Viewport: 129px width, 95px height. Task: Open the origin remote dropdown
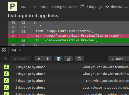tap(117, 59)
